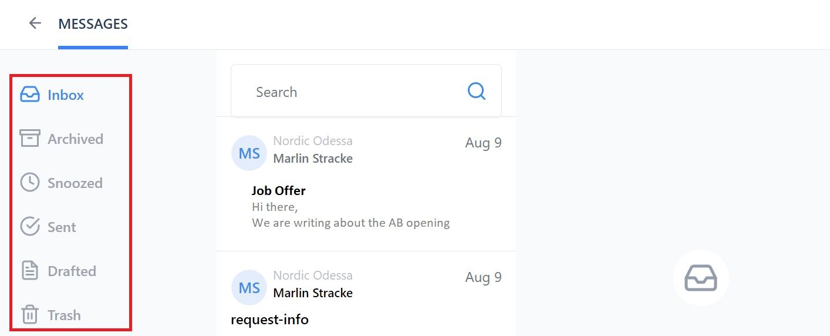Image resolution: width=830 pixels, height=336 pixels.
Task: Click the Trash bin icon
Action: point(30,315)
